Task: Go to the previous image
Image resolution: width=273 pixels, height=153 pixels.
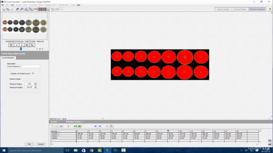Action: [x=16, y=45]
